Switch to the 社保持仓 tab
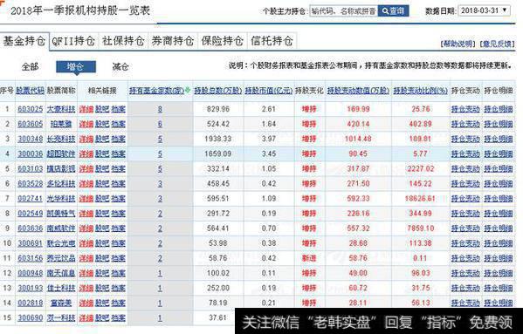This screenshot has height=334, width=523. (x=123, y=41)
